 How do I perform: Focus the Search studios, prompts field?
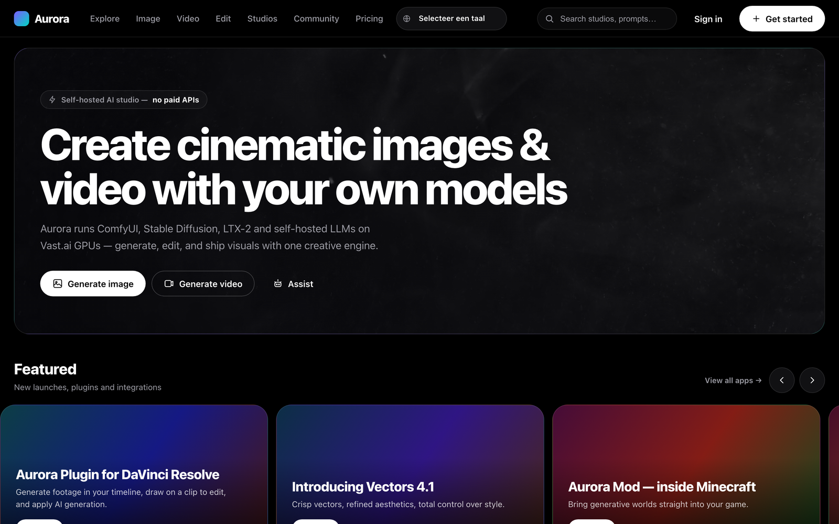[607, 19]
